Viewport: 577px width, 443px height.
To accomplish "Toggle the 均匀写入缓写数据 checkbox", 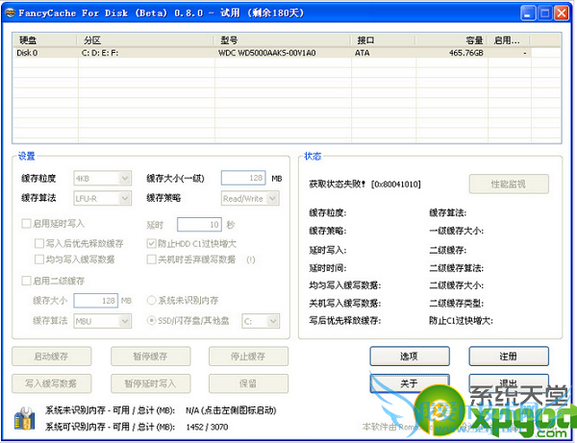I will [39, 259].
